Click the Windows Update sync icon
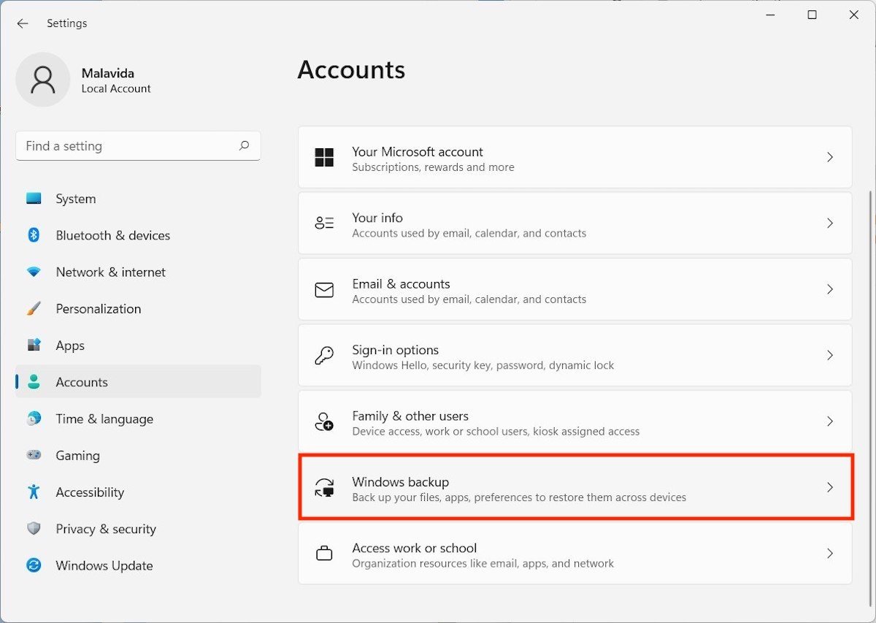Screen dimensions: 876x623 point(34,565)
